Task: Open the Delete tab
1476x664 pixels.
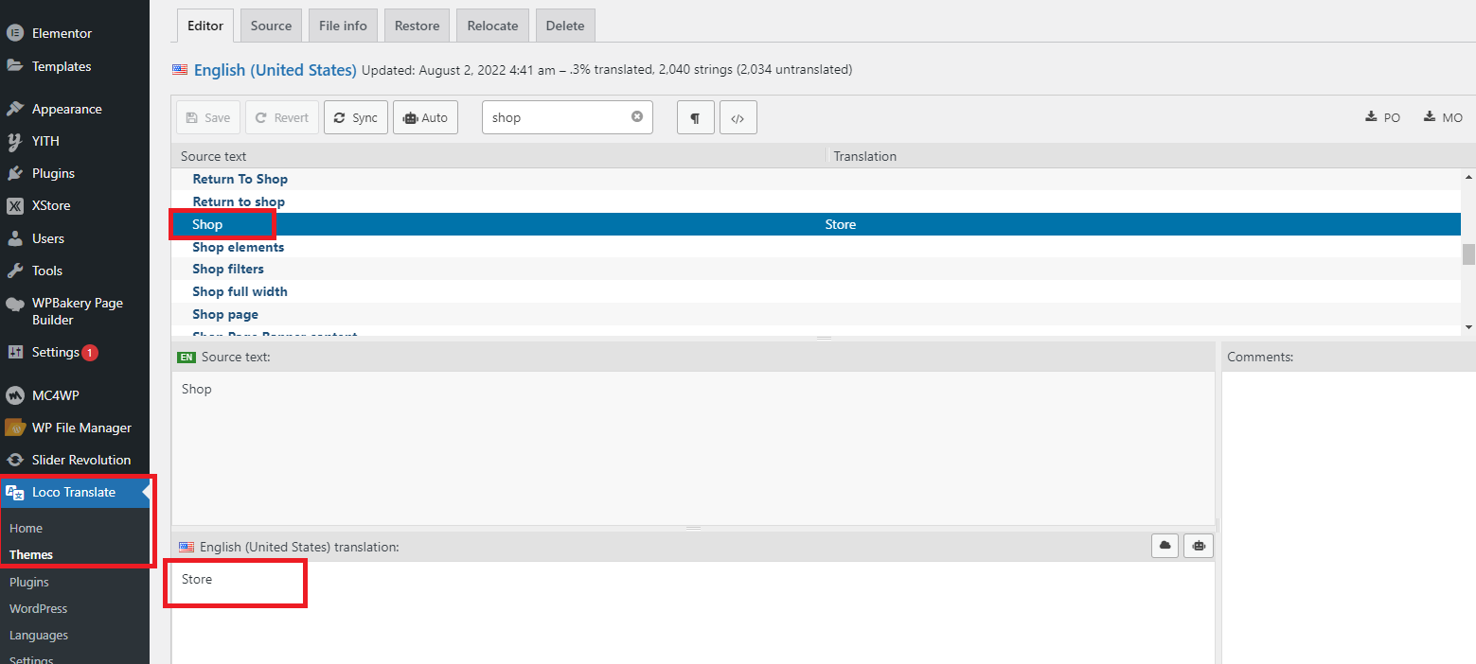Action: pos(565,26)
